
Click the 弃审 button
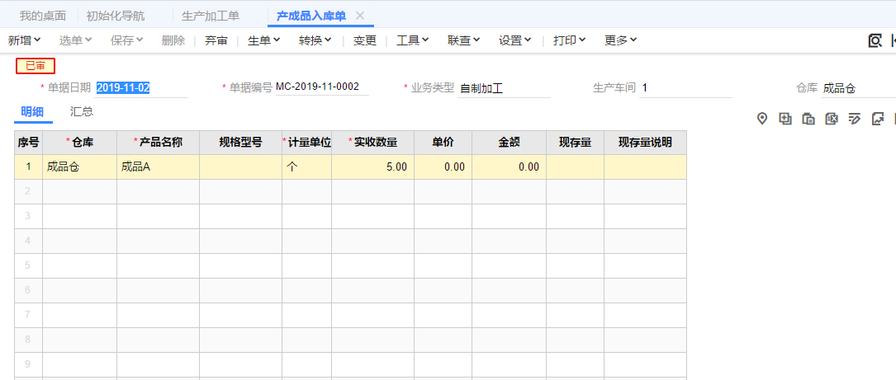(x=216, y=40)
